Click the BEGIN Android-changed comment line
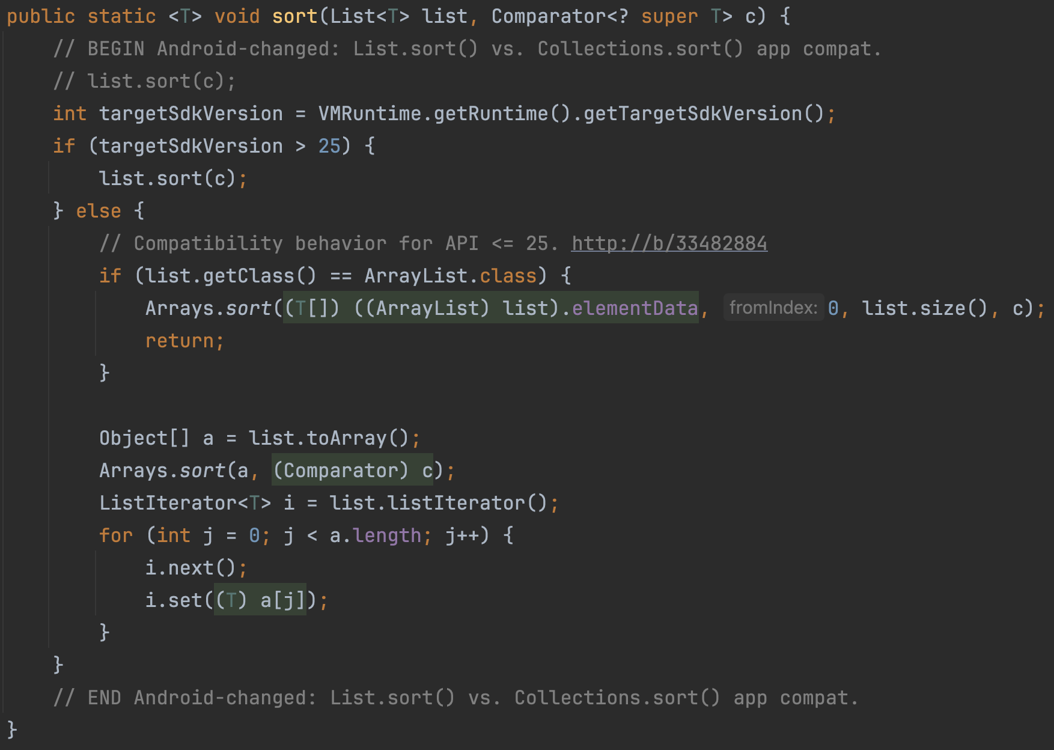The image size is (1054, 750). pos(468,49)
